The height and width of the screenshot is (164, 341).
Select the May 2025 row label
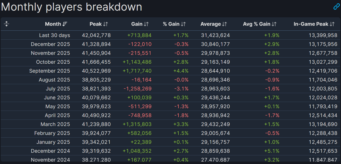point(58,106)
